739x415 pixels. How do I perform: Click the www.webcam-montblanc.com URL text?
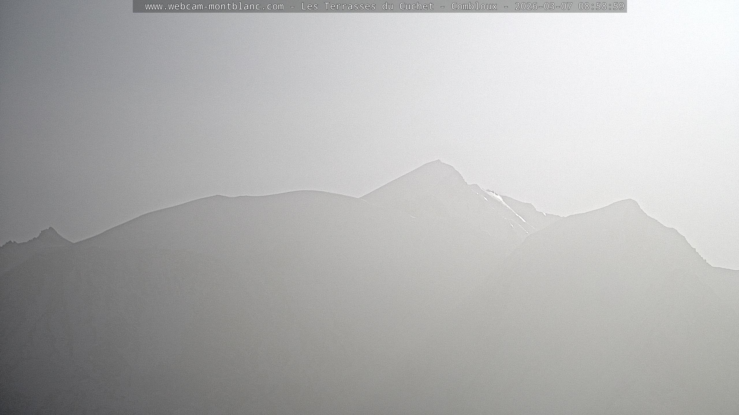(214, 6)
